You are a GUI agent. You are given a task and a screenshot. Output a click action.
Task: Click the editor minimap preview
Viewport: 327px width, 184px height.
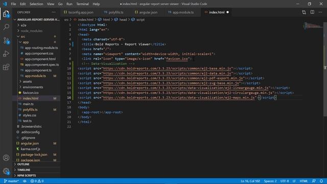click(x=313, y=26)
